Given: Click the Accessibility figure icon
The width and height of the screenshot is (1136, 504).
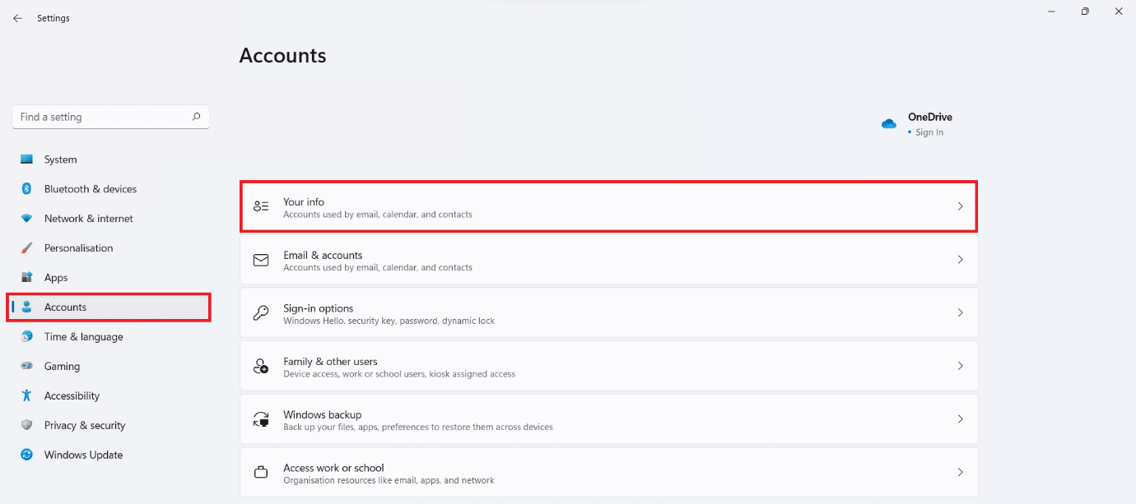Looking at the screenshot, I should [26, 395].
